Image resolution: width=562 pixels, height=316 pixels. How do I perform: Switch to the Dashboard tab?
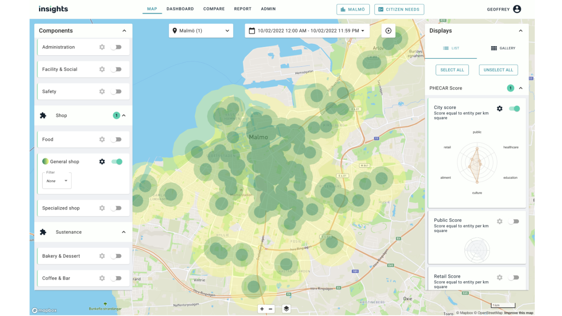(x=180, y=9)
